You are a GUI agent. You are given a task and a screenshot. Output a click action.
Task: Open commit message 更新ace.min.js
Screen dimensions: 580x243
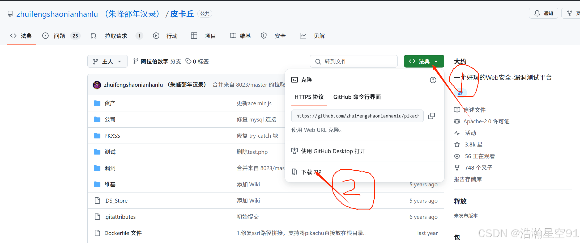tap(254, 103)
